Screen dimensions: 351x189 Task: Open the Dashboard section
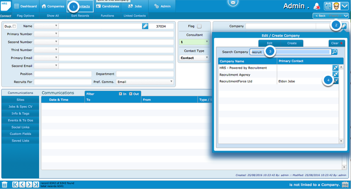coord(25,6)
